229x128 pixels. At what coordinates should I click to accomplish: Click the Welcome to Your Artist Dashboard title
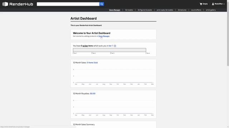pos(92,33)
